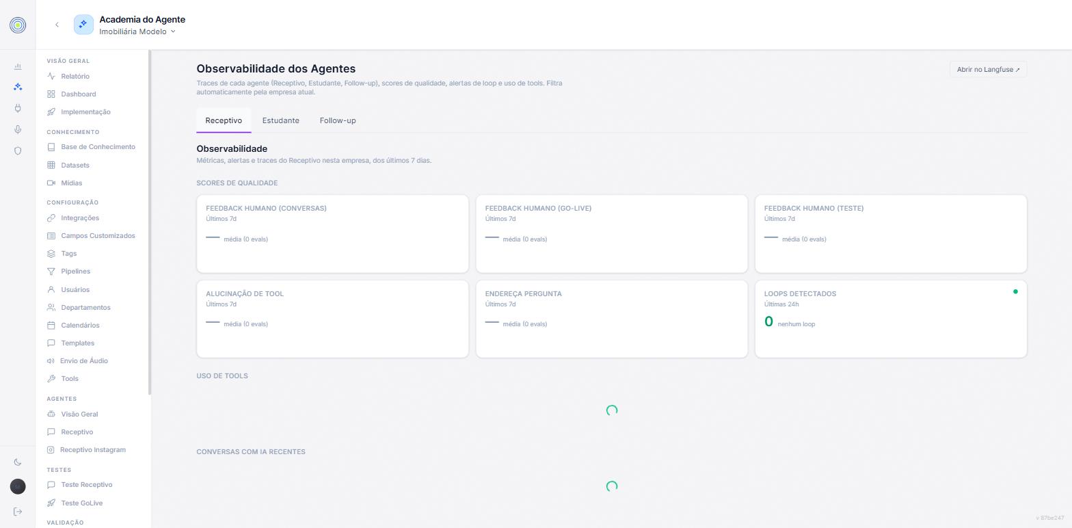This screenshot has height=528, width=1072.
Task: Click the Receptivo Instagram icon
Action: pos(51,450)
